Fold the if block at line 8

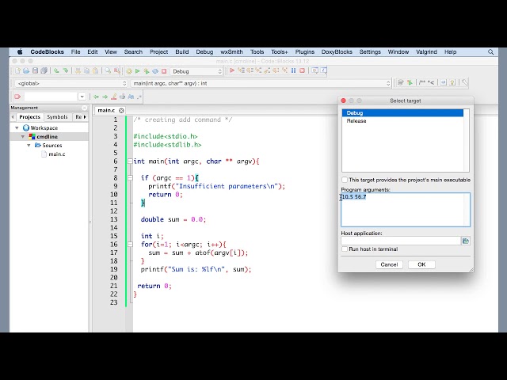tap(130, 177)
